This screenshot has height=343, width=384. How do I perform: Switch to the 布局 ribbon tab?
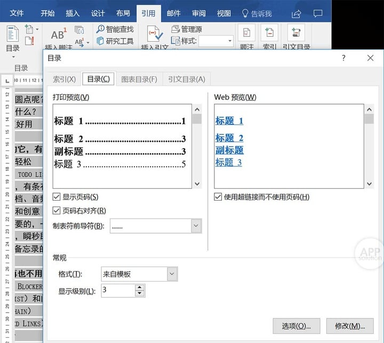click(x=123, y=13)
